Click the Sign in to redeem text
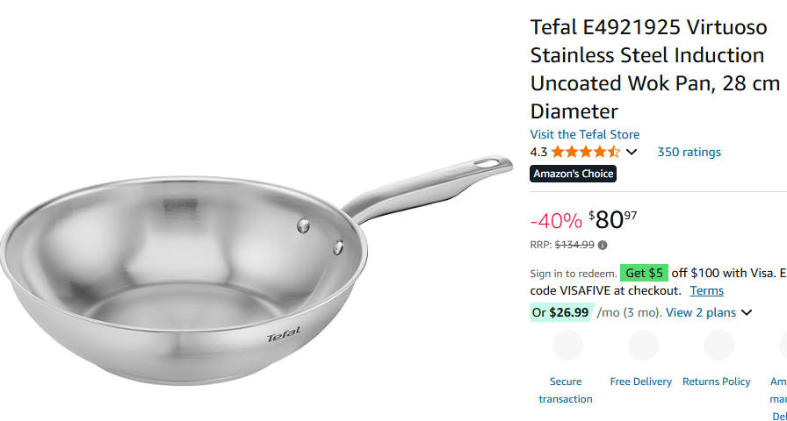 (573, 274)
